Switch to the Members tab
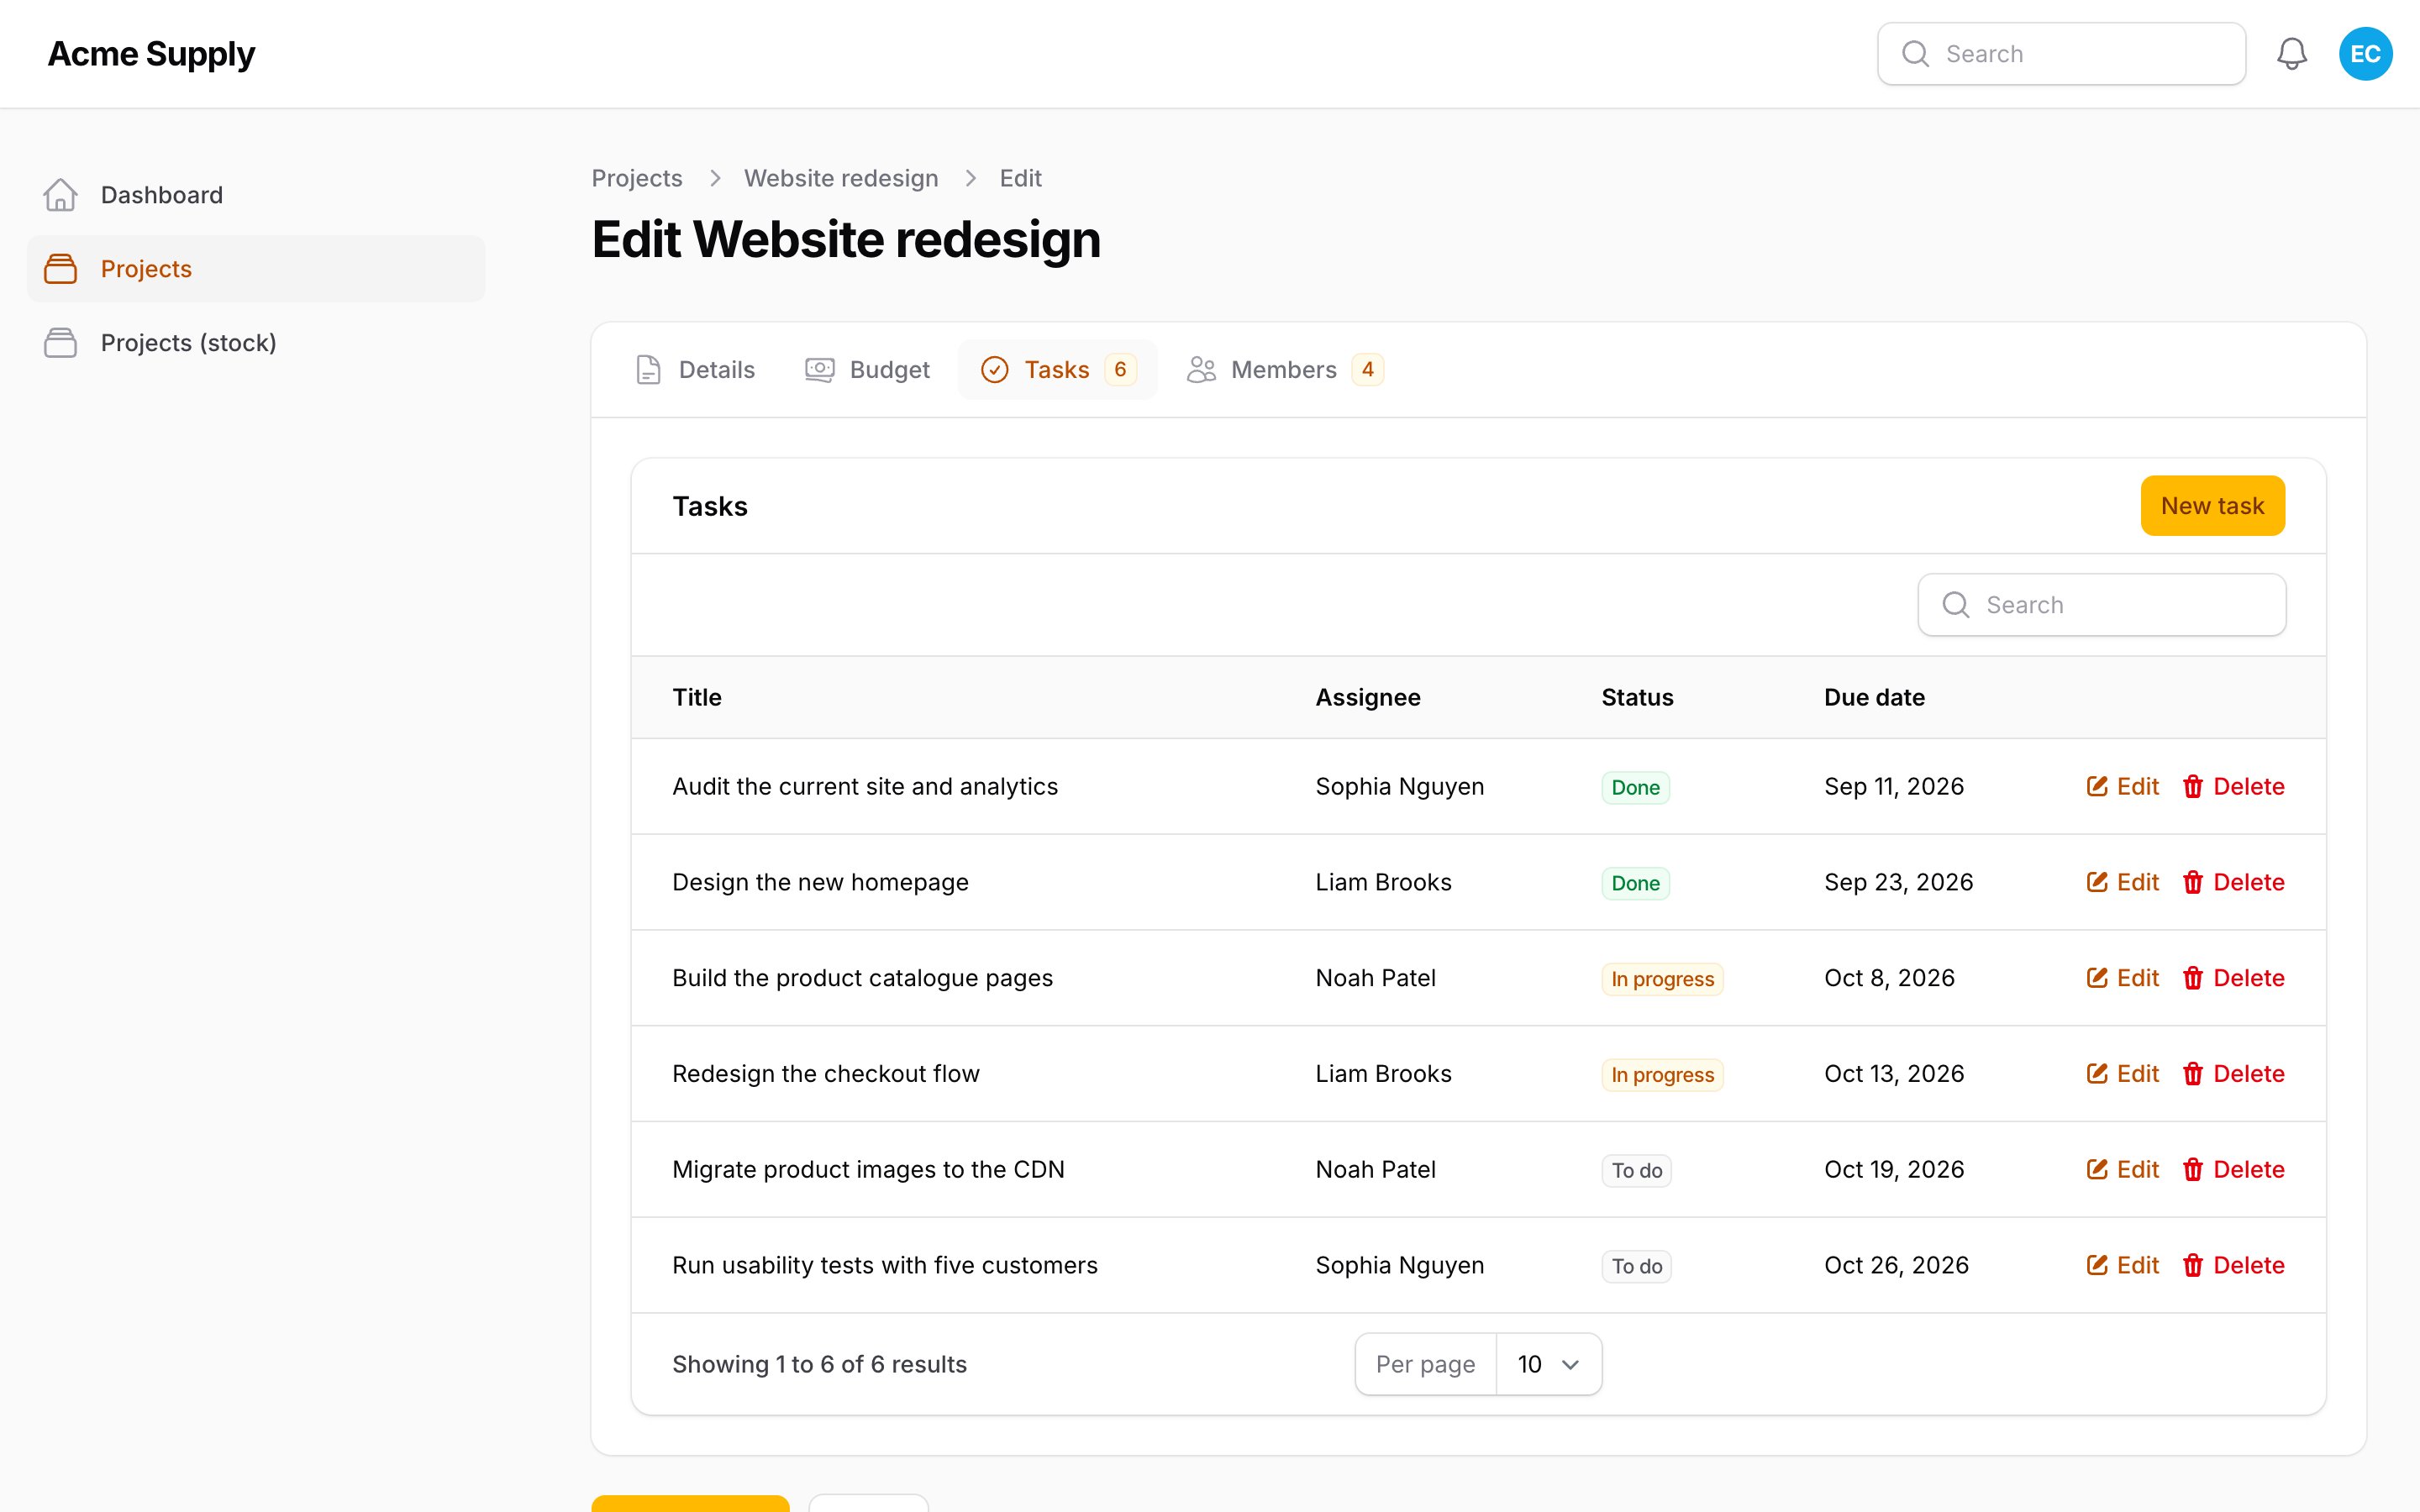The height and width of the screenshot is (1512, 2420). (1285, 370)
